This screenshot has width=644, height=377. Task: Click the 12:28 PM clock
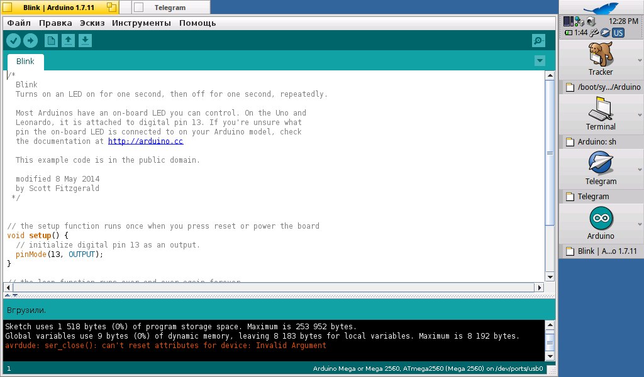[623, 21]
